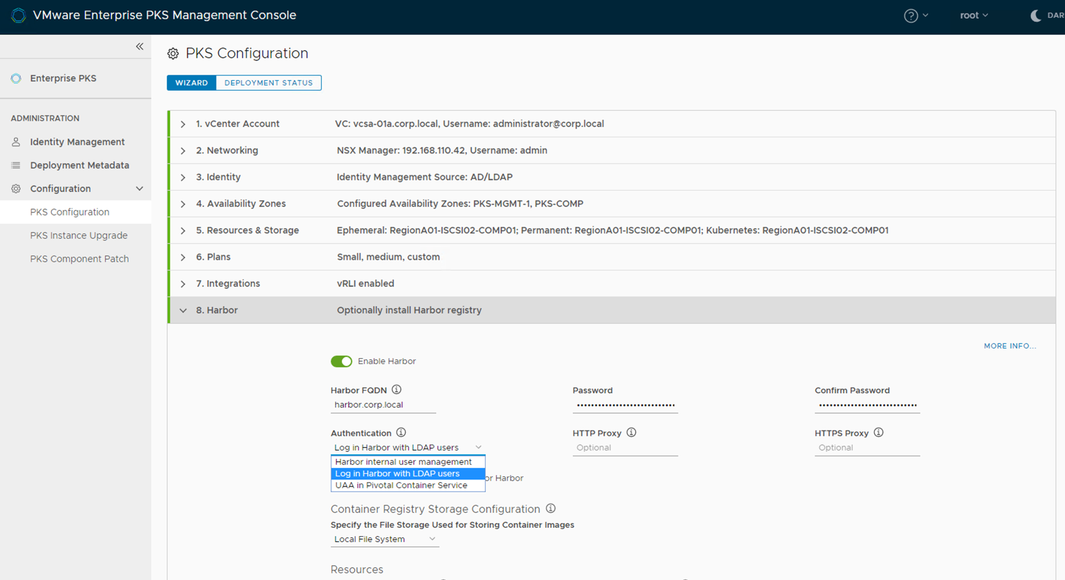Expand step 5 Resources & Storage
The width and height of the screenshot is (1065, 580).
coord(183,231)
